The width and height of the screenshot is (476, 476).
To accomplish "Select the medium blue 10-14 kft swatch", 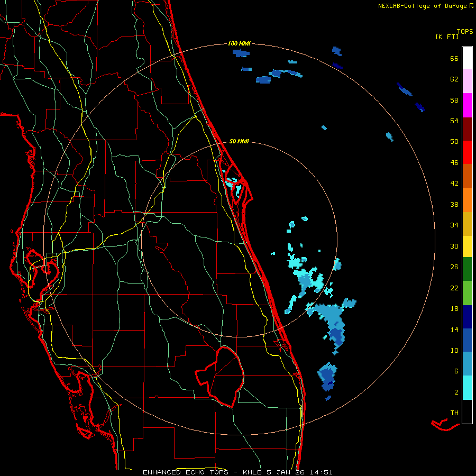I will click(x=467, y=340).
